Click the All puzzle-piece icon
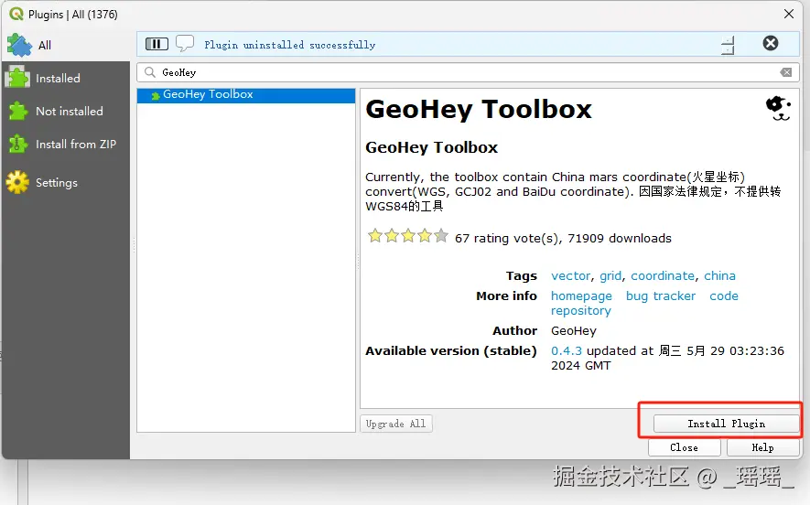This screenshot has width=810, height=505. [19, 45]
